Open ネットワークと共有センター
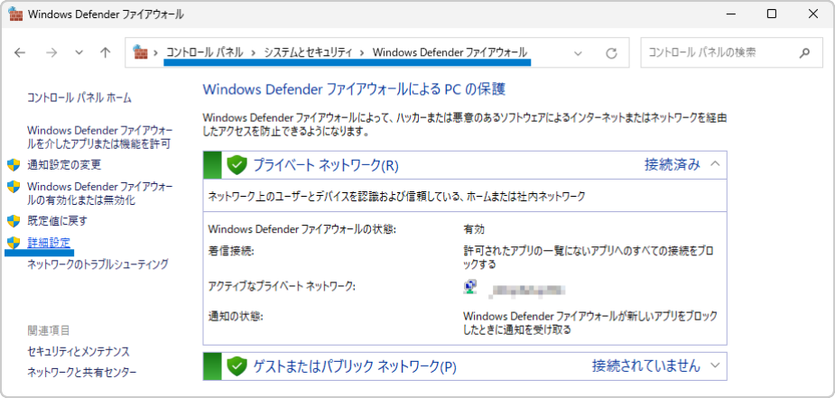 click(81, 373)
